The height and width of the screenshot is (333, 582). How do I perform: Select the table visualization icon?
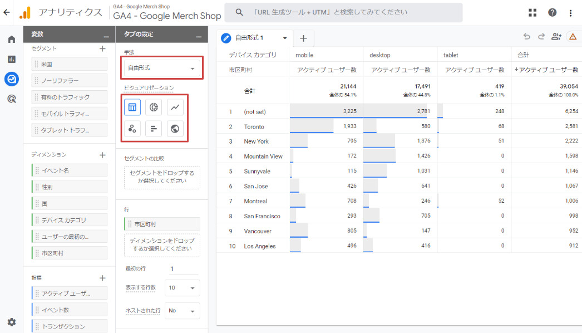pyautogui.click(x=132, y=107)
